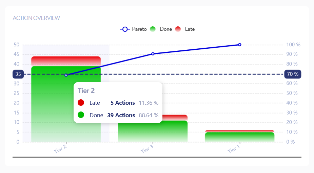Click the green Done bar for Tier 1
The height and width of the screenshot is (173, 314).
[x=239, y=137]
